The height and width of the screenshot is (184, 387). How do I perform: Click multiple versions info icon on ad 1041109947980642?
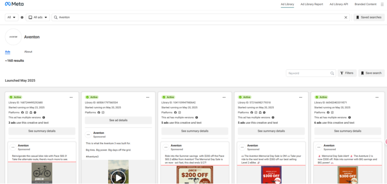197,118
